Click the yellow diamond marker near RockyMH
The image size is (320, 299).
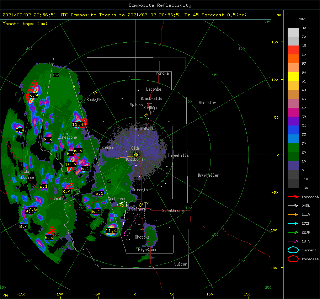click(x=95, y=93)
